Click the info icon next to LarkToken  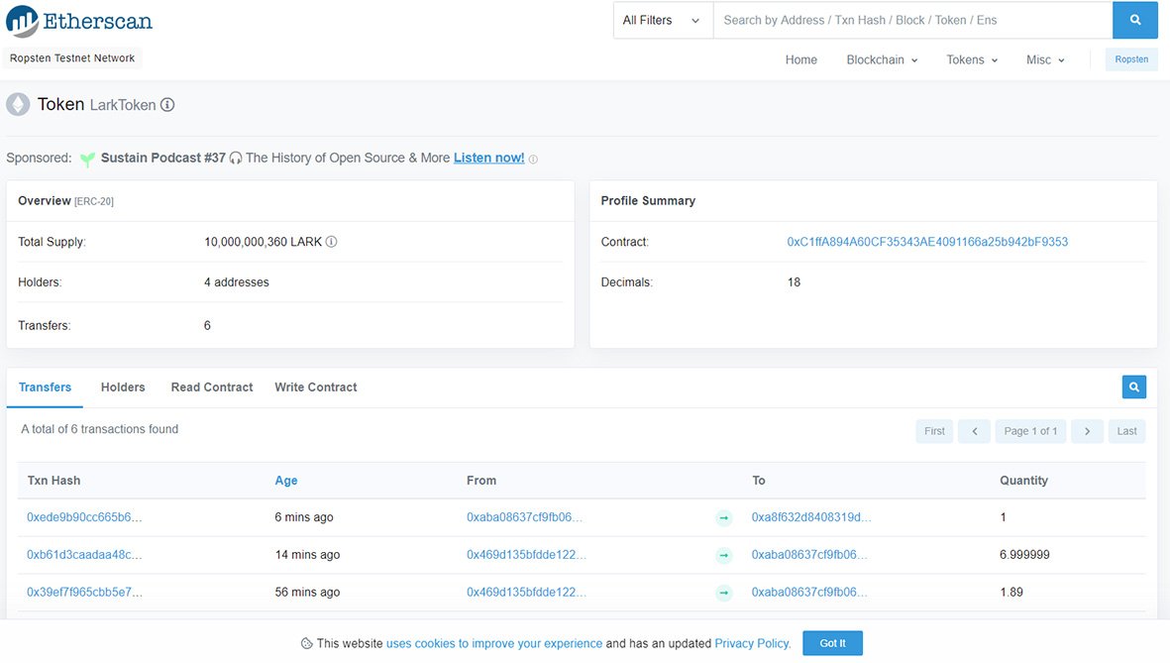click(167, 105)
